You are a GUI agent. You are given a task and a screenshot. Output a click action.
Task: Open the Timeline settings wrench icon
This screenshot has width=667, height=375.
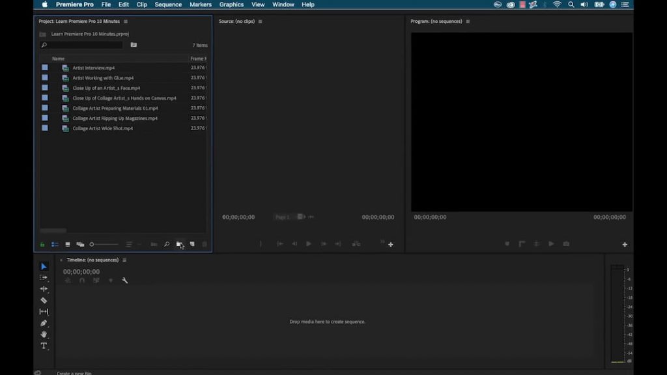(x=124, y=281)
